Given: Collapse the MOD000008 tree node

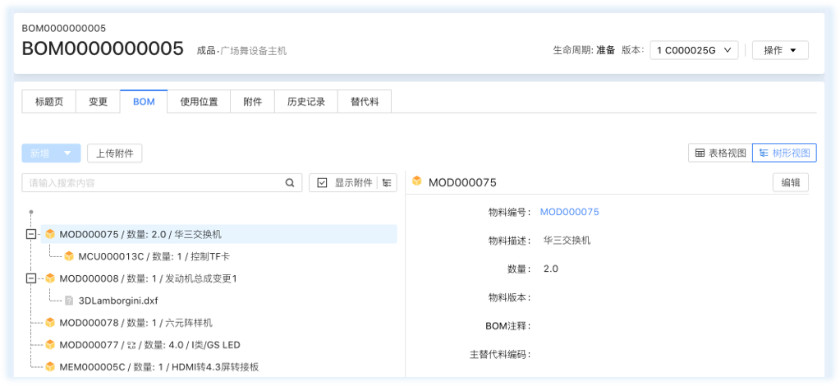Looking at the screenshot, I should [31, 278].
